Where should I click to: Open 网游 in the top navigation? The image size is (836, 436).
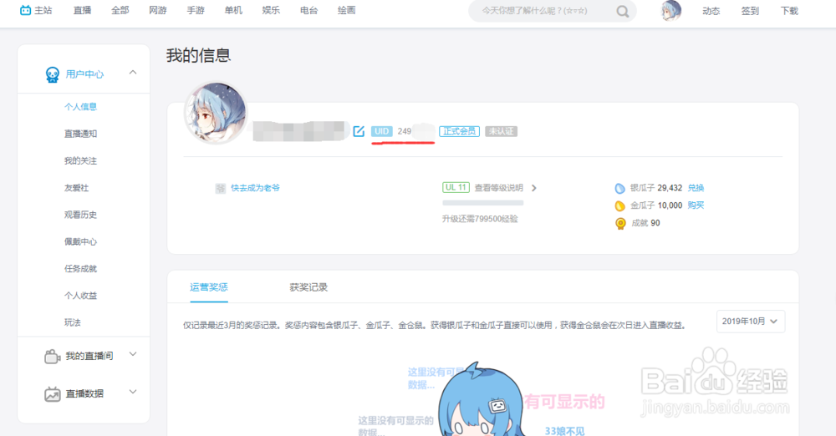(158, 10)
